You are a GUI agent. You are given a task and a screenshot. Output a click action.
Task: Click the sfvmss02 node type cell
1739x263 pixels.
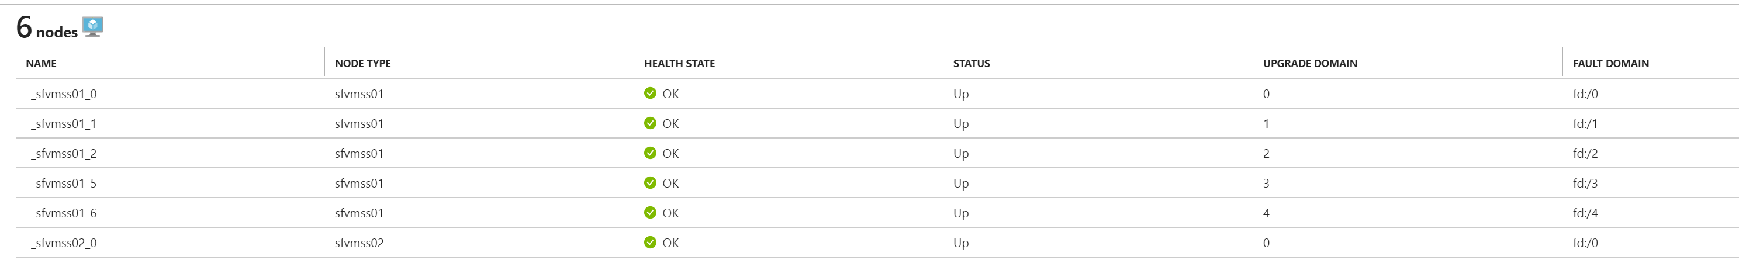[359, 243]
